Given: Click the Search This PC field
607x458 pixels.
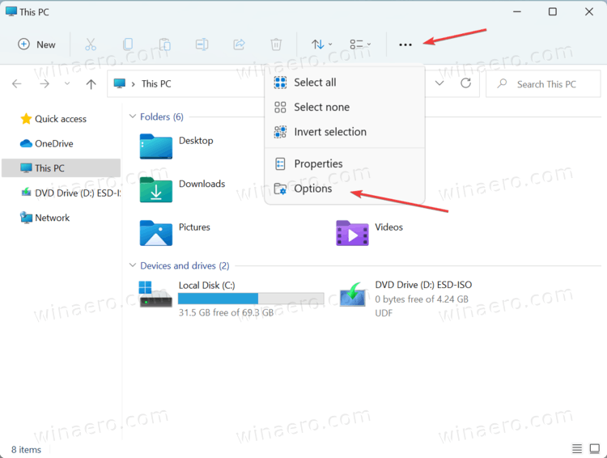Looking at the screenshot, I should (x=544, y=84).
